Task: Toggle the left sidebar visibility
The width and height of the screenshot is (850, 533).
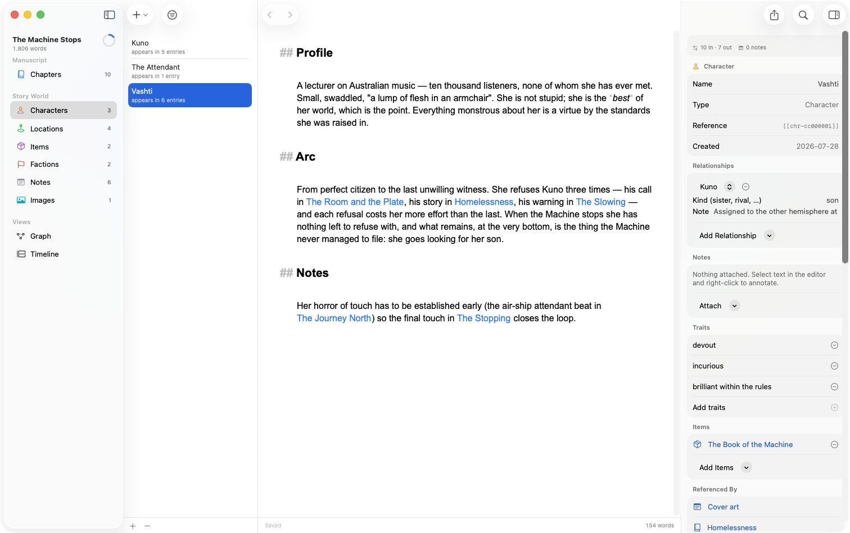Action: point(110,15)
